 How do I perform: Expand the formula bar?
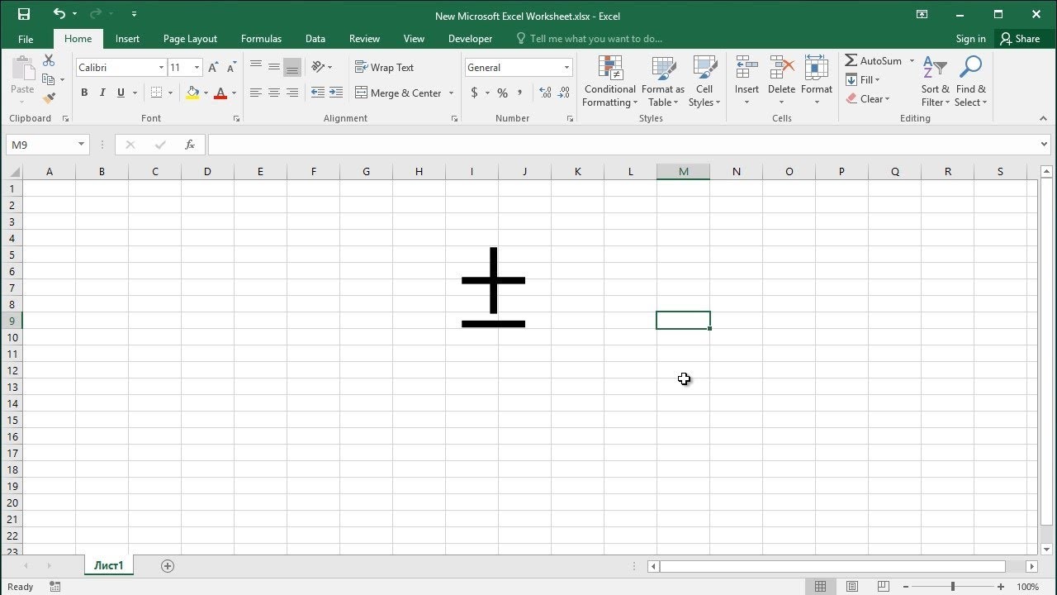coord(1045,145)
